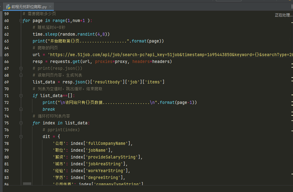
Task: Click the headers=headers argument
Action: point(151,62)
